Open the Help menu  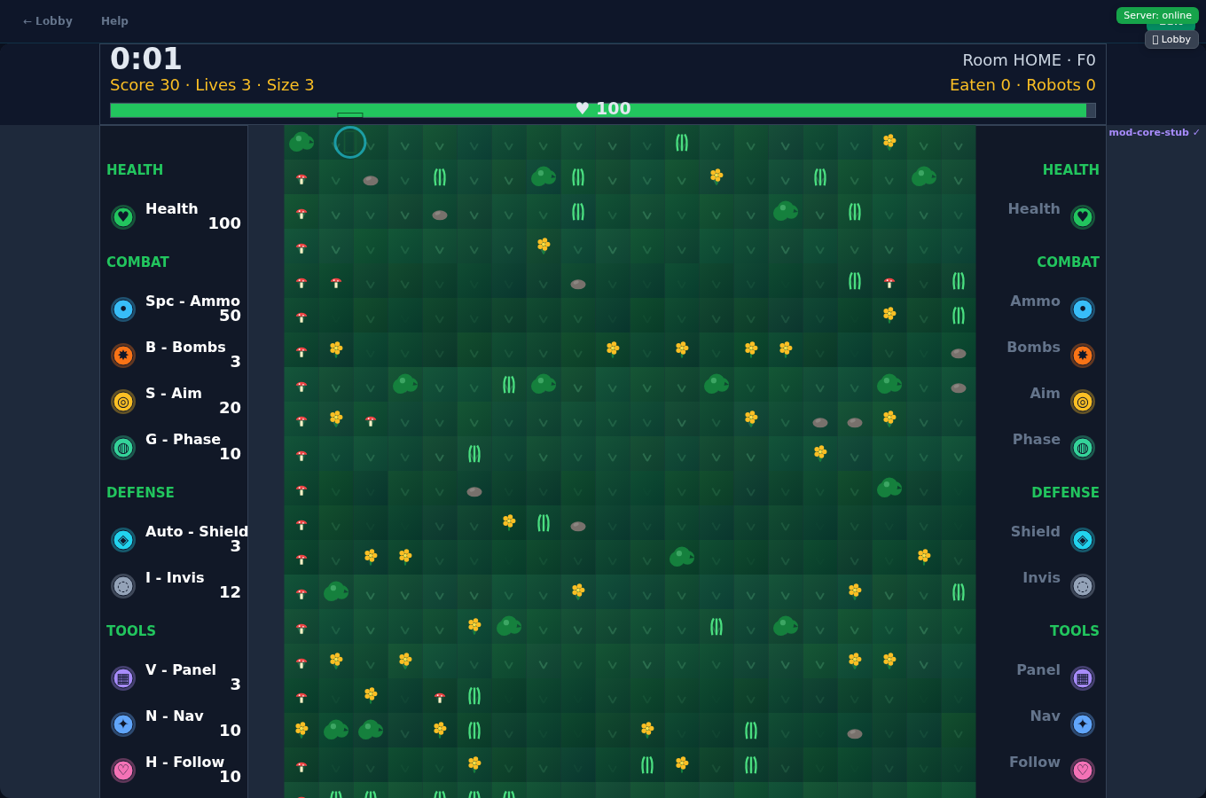(x=114, y=21)
